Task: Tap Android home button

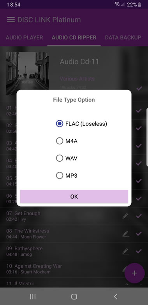Action: pyautogui.click(x=74, y=296)
